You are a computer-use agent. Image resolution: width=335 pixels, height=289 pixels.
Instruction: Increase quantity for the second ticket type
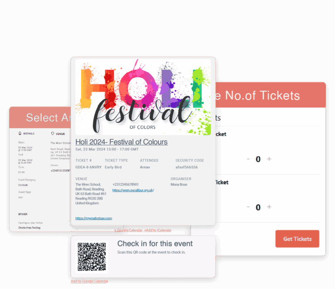269,207
